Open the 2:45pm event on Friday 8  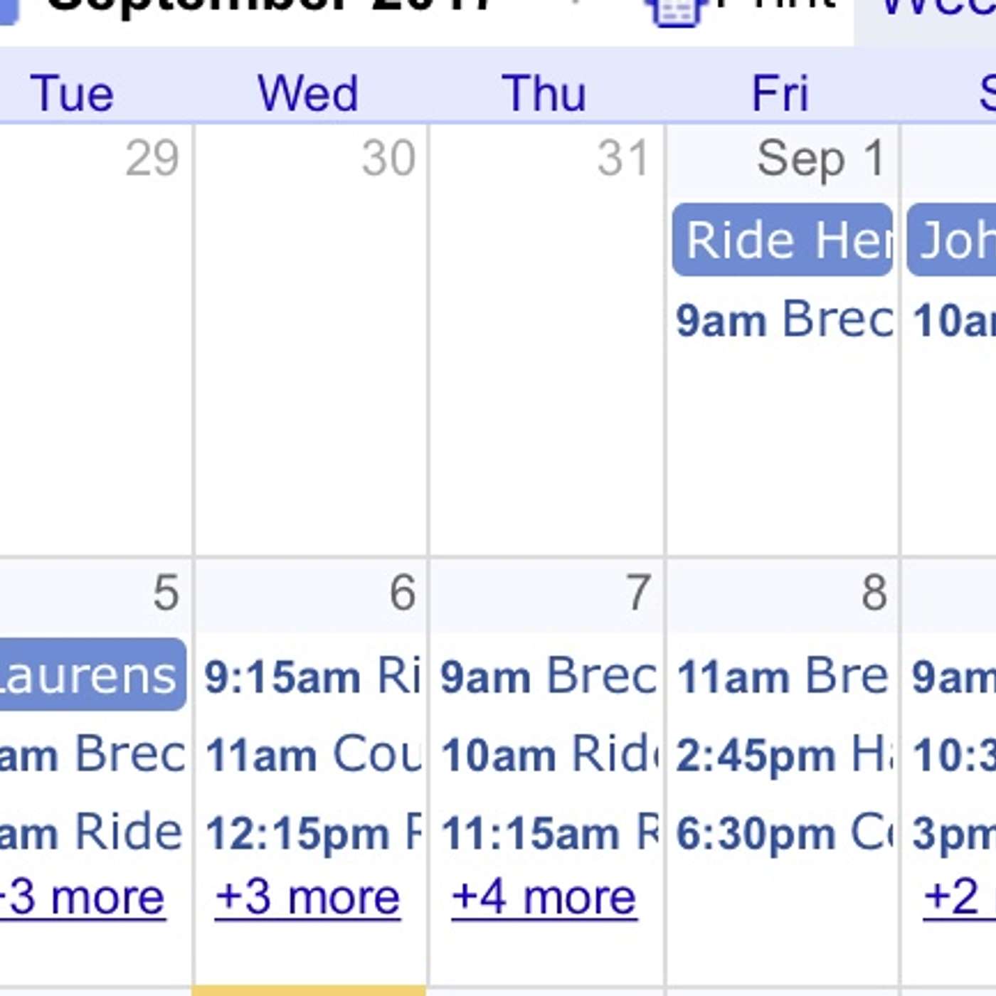click(x=783, y=755)
